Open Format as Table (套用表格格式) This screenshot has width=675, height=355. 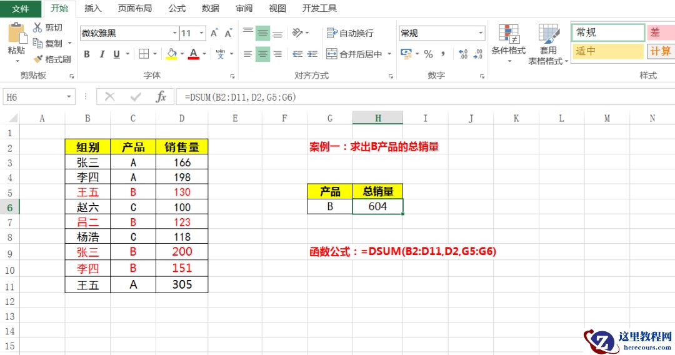[x=548, y=44]
